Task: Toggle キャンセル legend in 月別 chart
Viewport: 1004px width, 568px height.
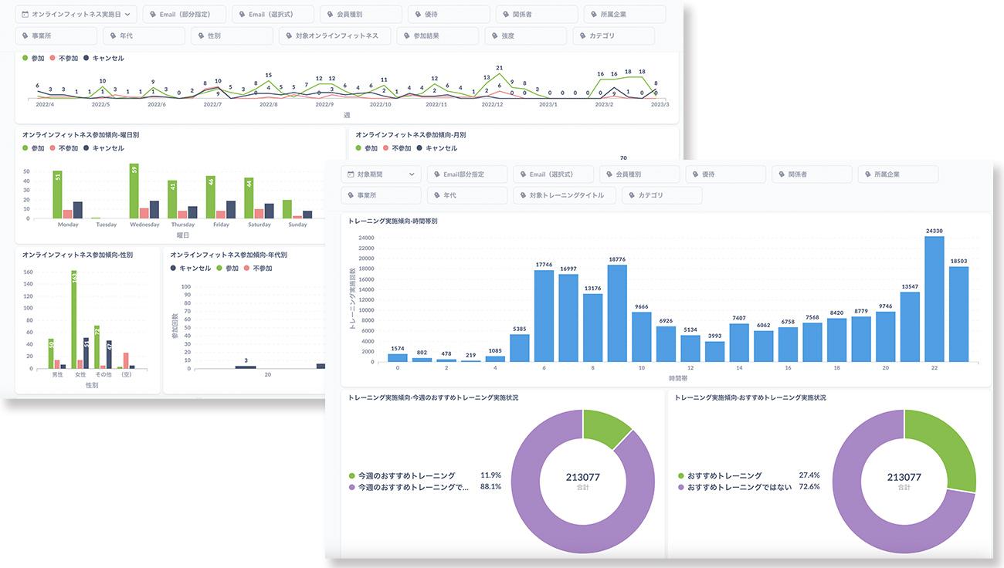Action: click(x=437, y=148)
